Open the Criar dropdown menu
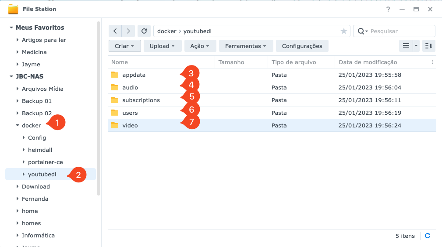Viewport: 442px width, 247px height. point(124,46)
